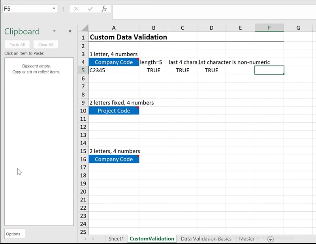Click the Enter checkmark icon in formula bar

[x=90, y=9]
